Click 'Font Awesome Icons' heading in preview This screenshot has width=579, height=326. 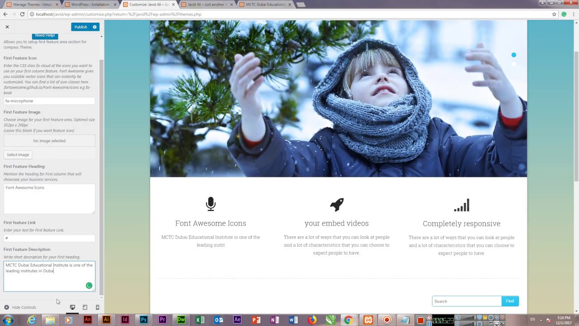[x=211, y=223]
